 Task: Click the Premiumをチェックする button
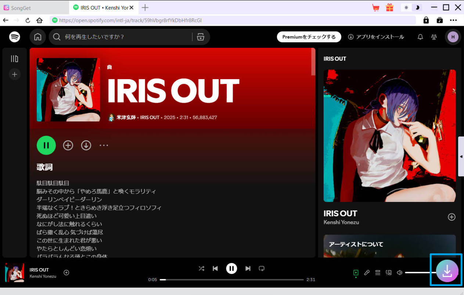(x=309, y=37)
